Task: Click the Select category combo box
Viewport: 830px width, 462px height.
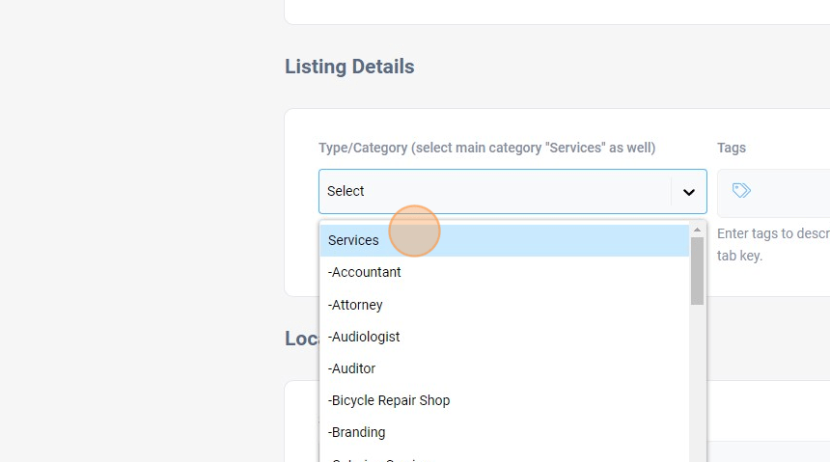Action: (x=494, y=191)
